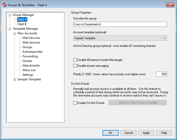Screen dimensions: 177x140
Task: Collapse the New Accounts tree node
Action: pyautogui.click(x=15, y=34)
